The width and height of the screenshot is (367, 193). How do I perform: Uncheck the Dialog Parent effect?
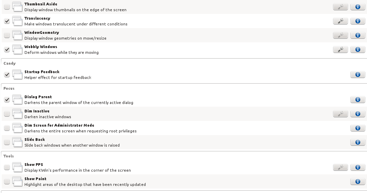pyautogui.click(x=7, y=100)
